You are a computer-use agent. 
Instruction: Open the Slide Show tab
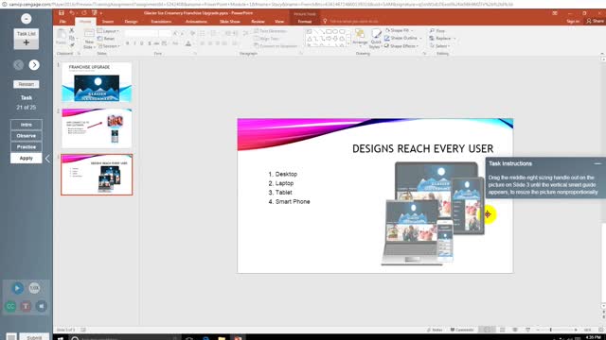230,22
